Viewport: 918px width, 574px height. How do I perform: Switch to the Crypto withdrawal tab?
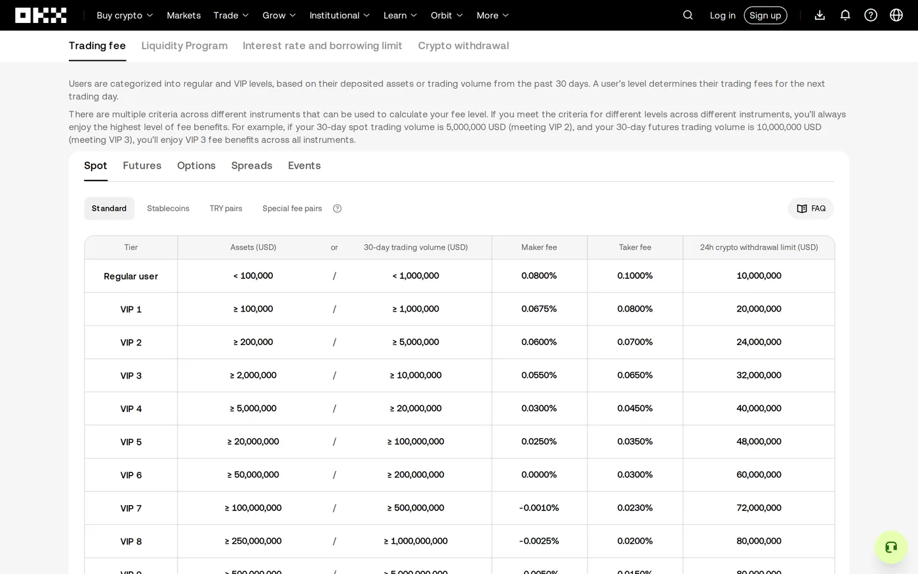coord(464,45)
